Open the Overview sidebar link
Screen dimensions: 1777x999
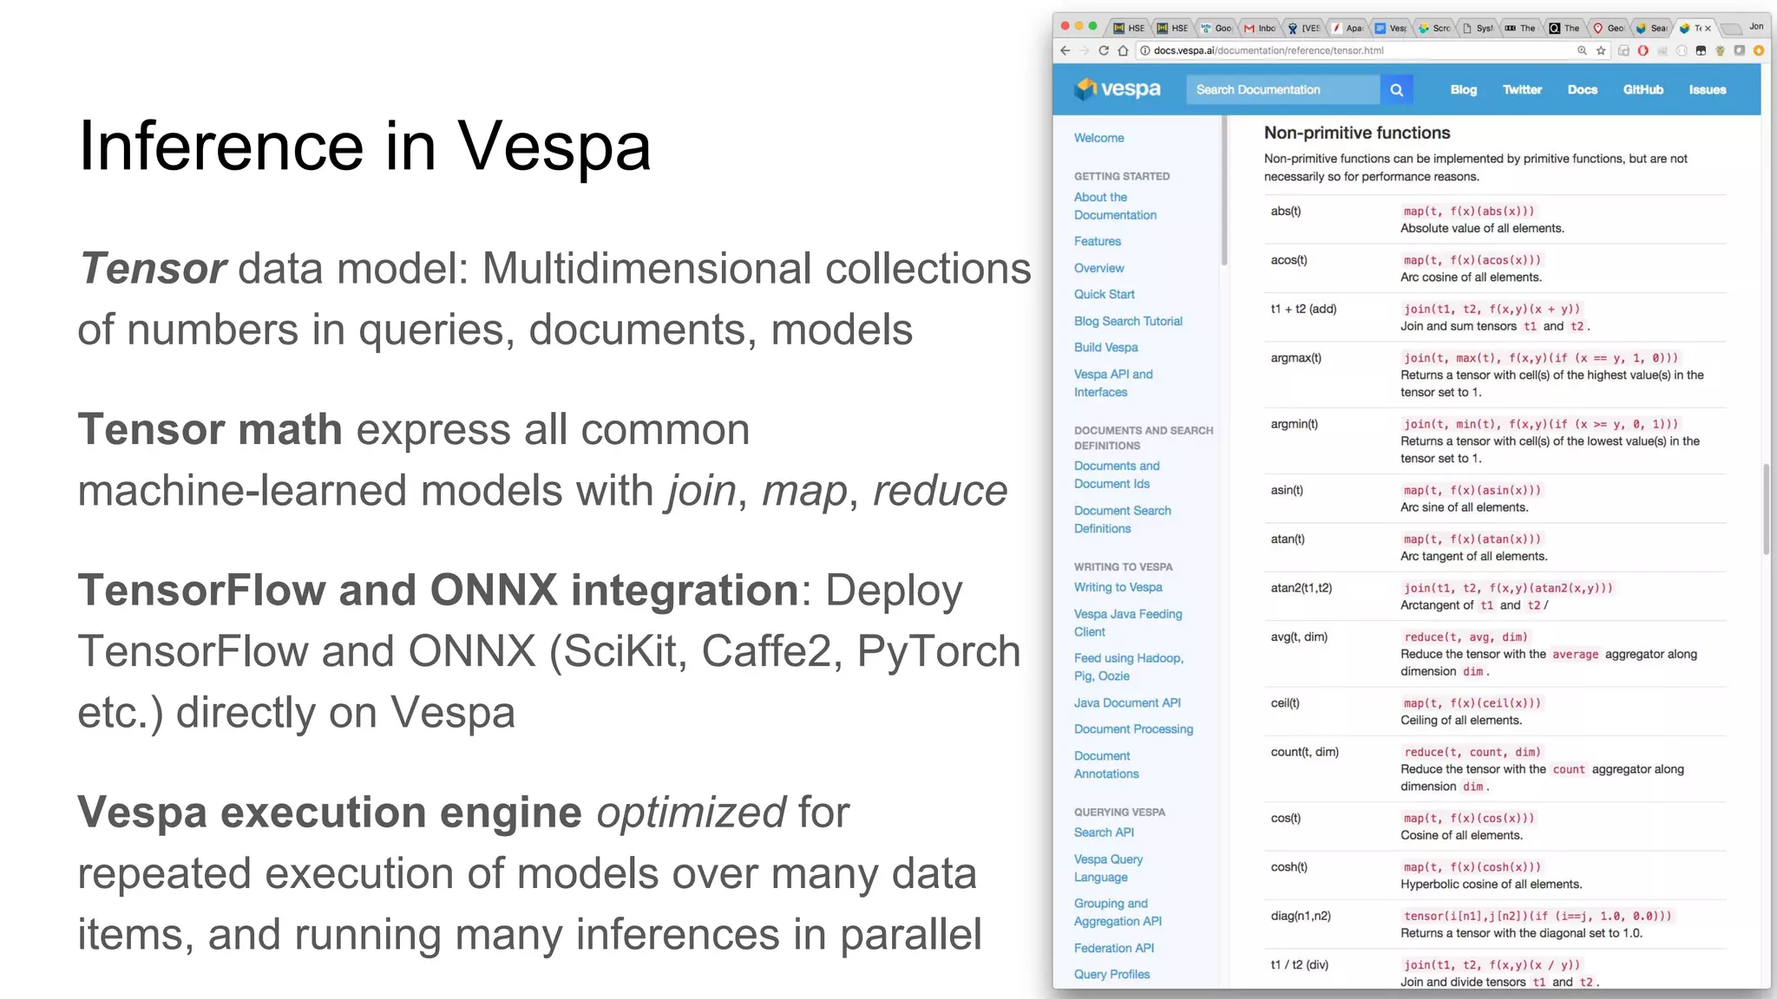click(1098, 268)
